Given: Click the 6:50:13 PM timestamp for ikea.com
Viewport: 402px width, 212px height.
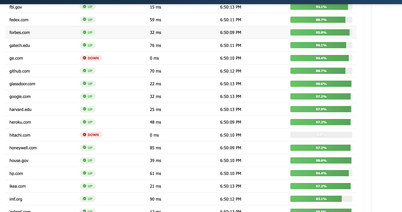Looking at the screenshot, I should pos(231,186).
